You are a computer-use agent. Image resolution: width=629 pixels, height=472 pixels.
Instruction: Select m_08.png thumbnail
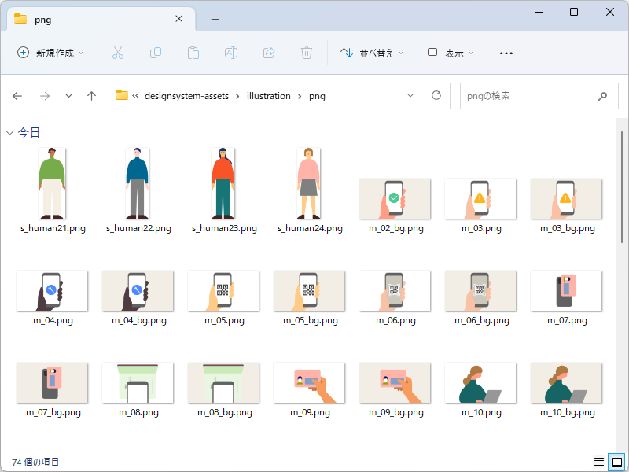pos(138,382)
